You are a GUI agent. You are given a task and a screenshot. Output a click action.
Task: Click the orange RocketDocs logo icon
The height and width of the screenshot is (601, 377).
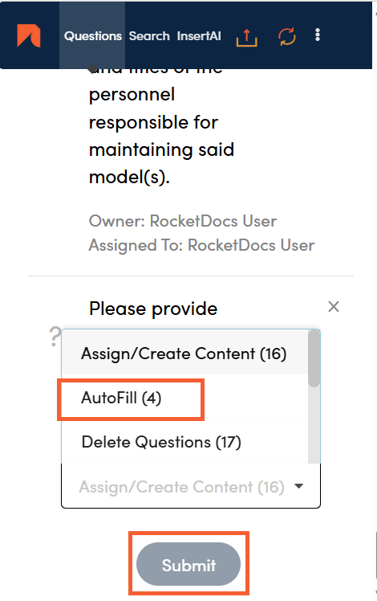pyautogui.click(x=29, y=35)
